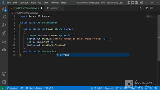Click Ln 12, Col 29 cursor position
160x90 pixels.
tap(97, 88)
